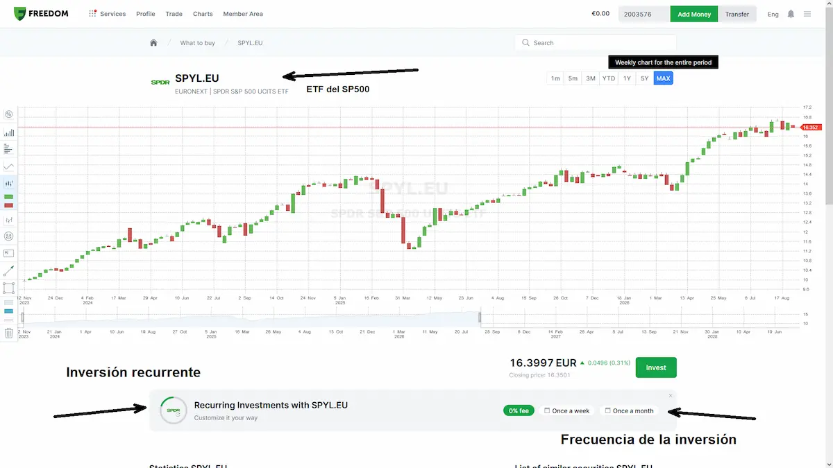The height and width of the screenshot is (468, 833).
Task: Select the 1Y chart period
Action: coord(627,78)
